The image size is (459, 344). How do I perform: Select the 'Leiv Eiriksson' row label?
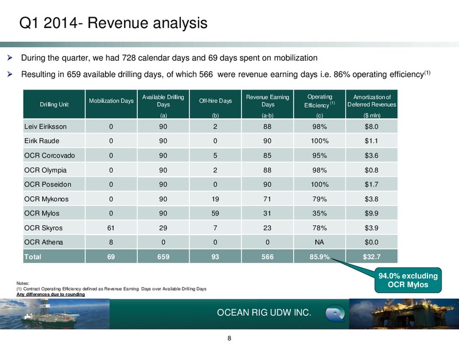pos(45,127)
